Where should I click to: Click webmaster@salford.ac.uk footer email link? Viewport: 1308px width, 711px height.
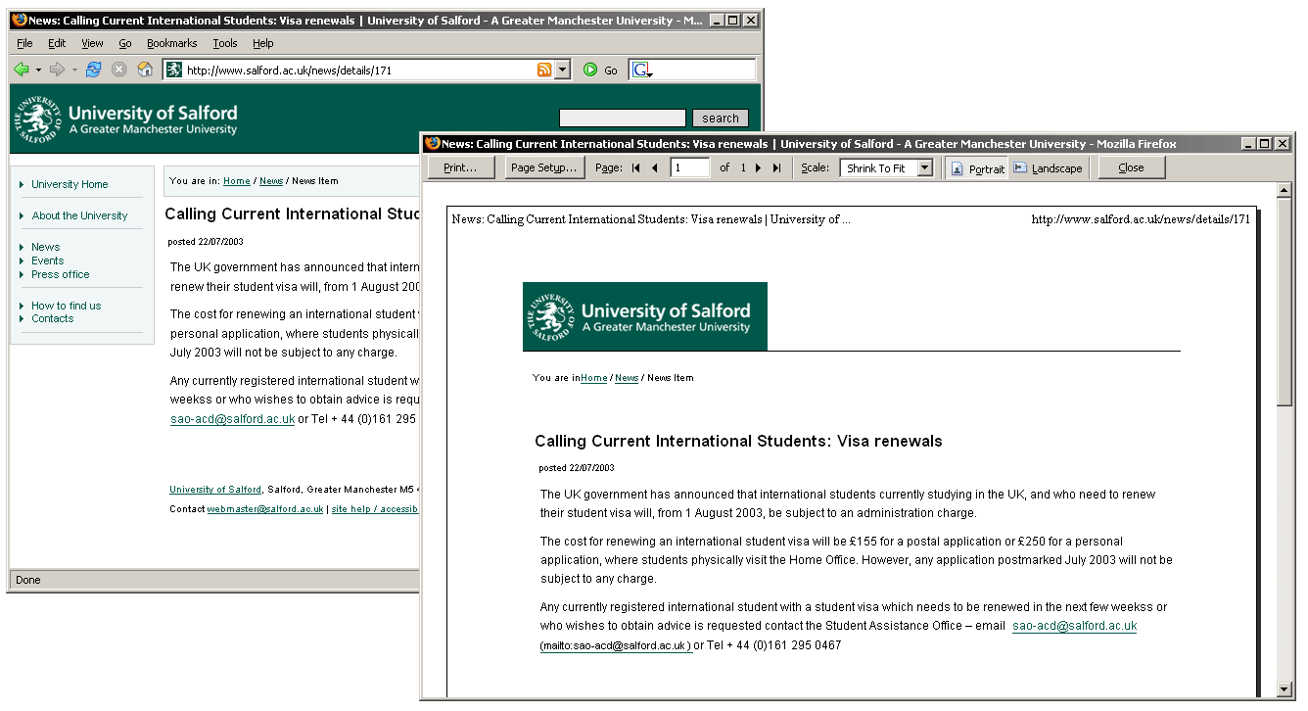(x=265, y=509)
